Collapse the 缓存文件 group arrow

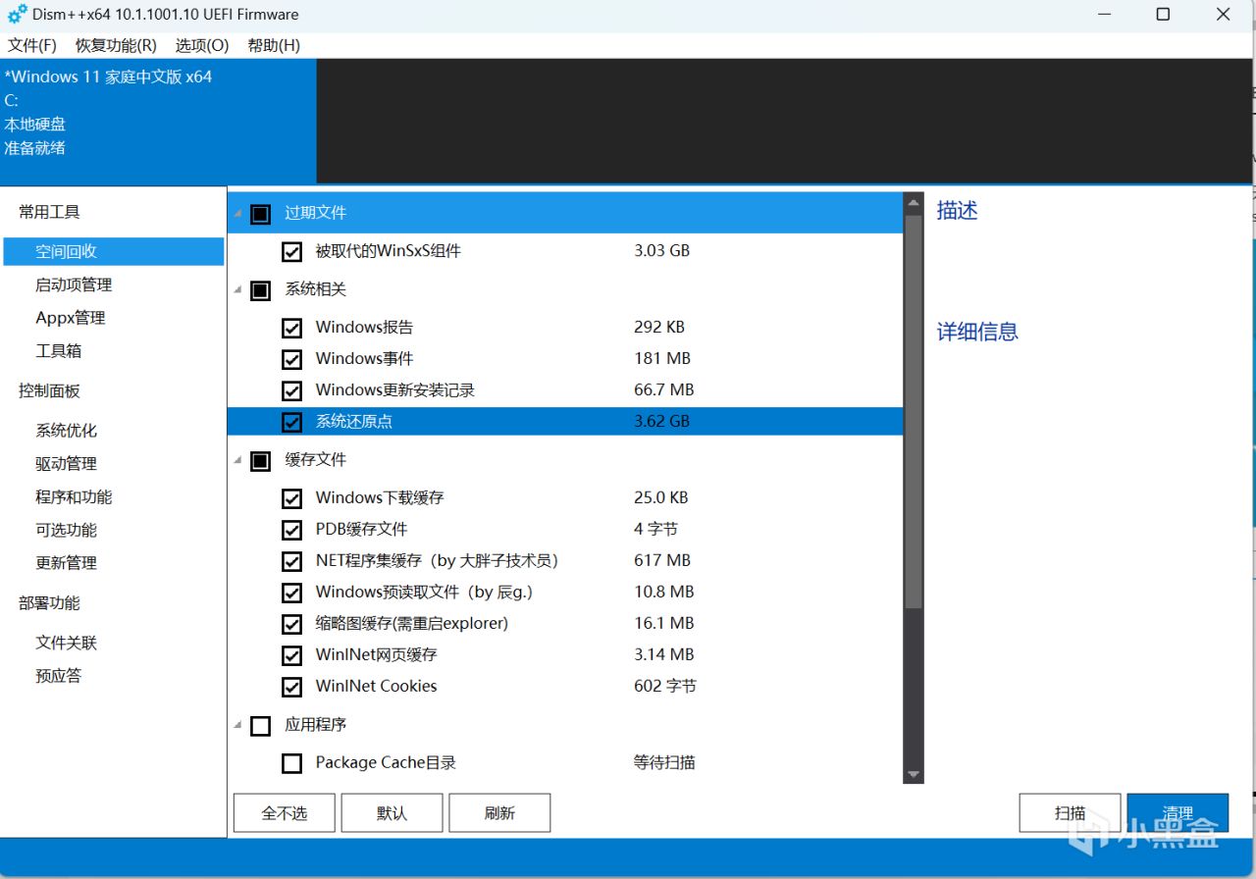point(238,460)
